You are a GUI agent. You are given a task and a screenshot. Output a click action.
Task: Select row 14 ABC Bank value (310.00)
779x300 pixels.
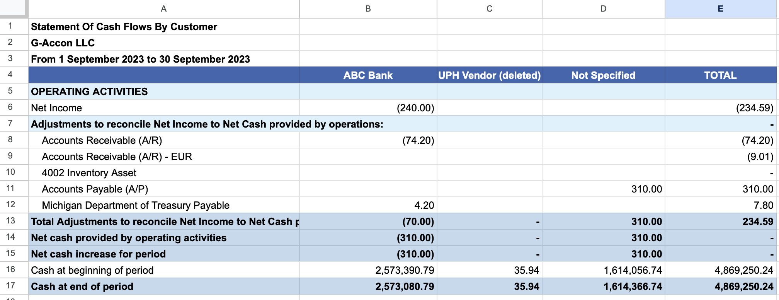pos(368,237)
